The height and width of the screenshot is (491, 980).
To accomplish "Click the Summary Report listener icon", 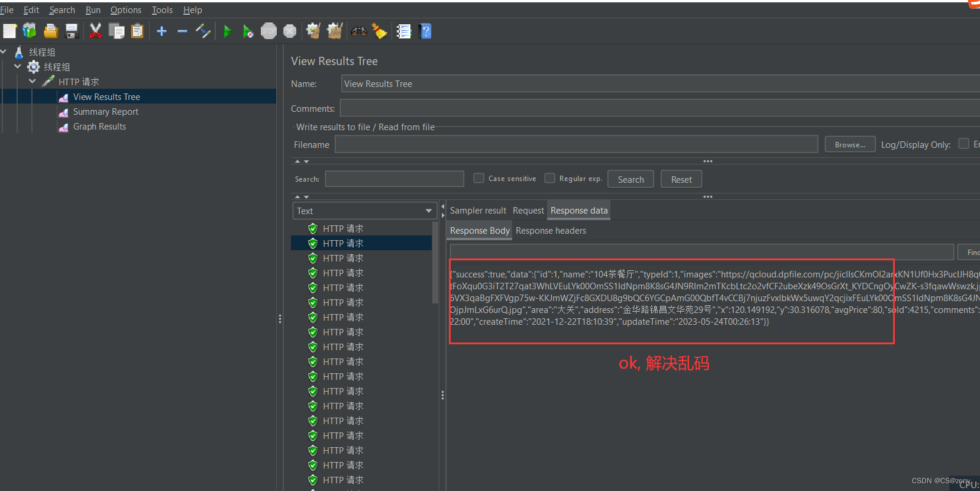I will 63,112.
